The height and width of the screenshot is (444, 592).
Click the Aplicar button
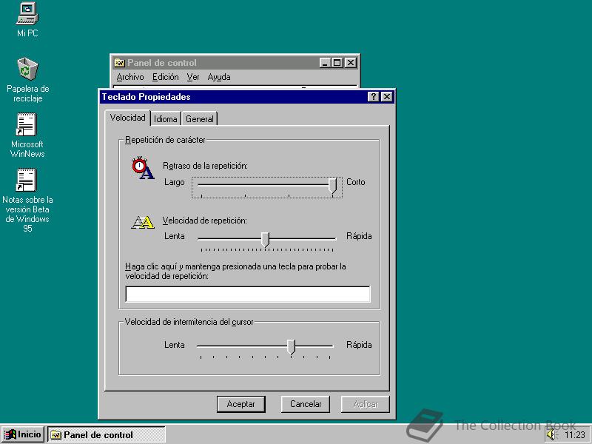(366, 404)
